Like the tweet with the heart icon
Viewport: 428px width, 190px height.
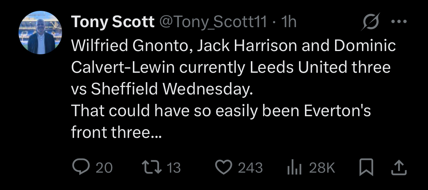224,167
